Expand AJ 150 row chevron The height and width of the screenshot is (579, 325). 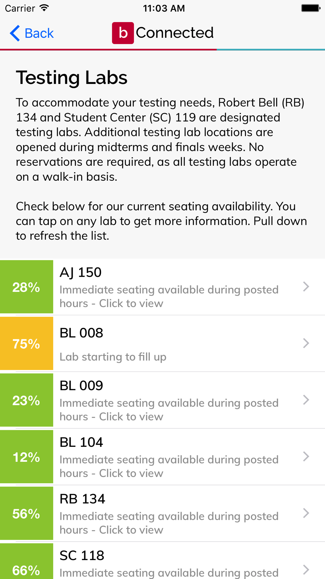coord(305,287)
